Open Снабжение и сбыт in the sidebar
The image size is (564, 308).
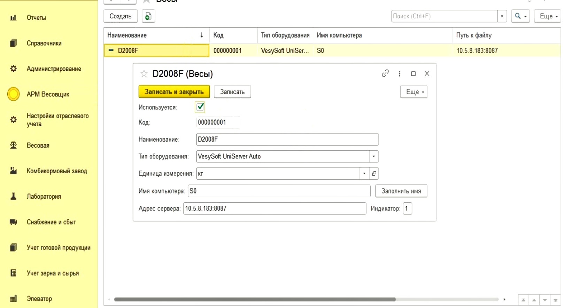(x=51, y=222)
